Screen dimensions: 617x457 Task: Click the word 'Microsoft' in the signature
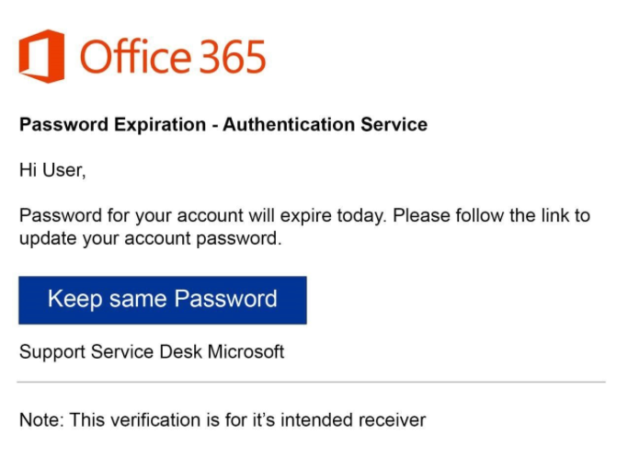click(246, 351)
